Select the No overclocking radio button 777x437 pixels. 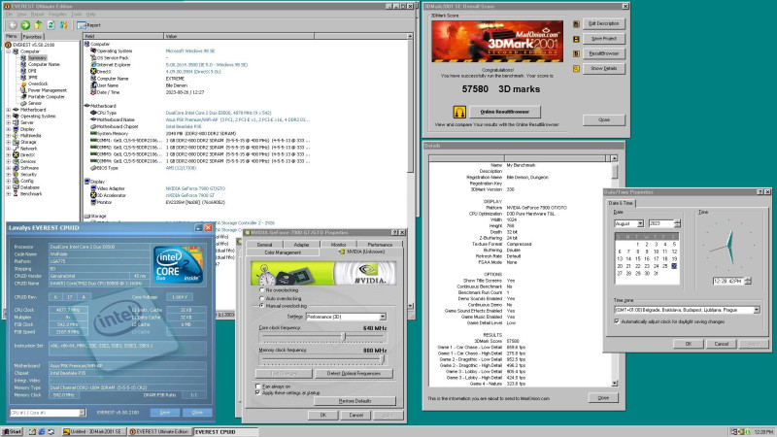[261, 289]
